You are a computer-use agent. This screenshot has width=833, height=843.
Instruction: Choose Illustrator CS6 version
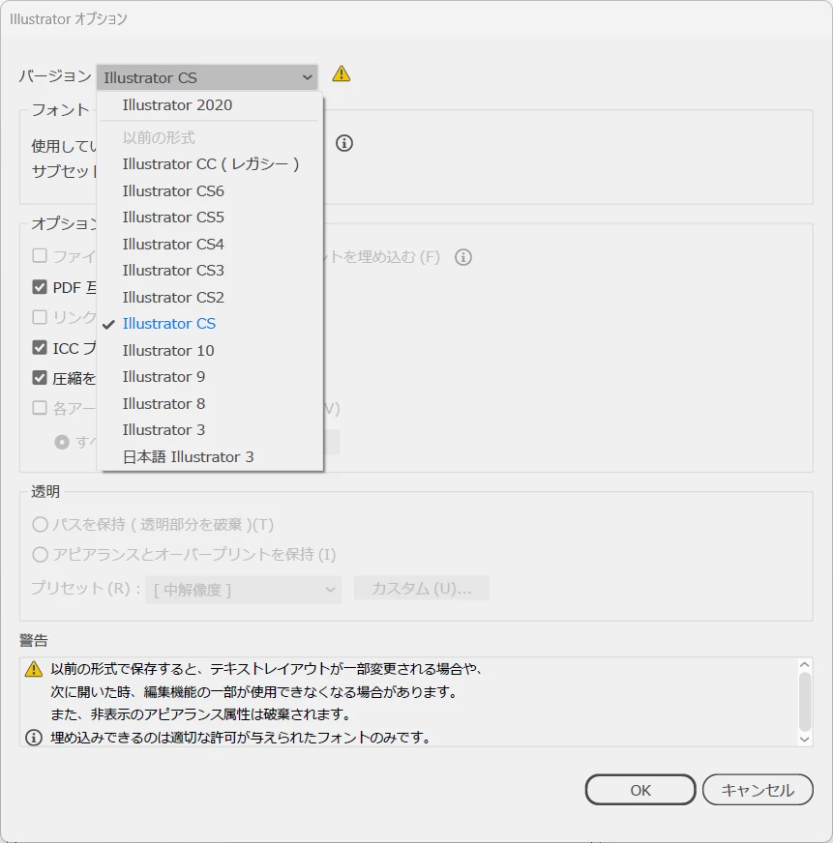210,190
